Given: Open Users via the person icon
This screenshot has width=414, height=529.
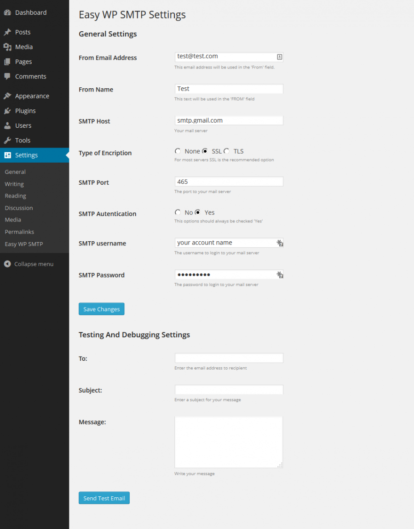Looking at the screenshot, I should pyautogui.click(x=8, y=125).
